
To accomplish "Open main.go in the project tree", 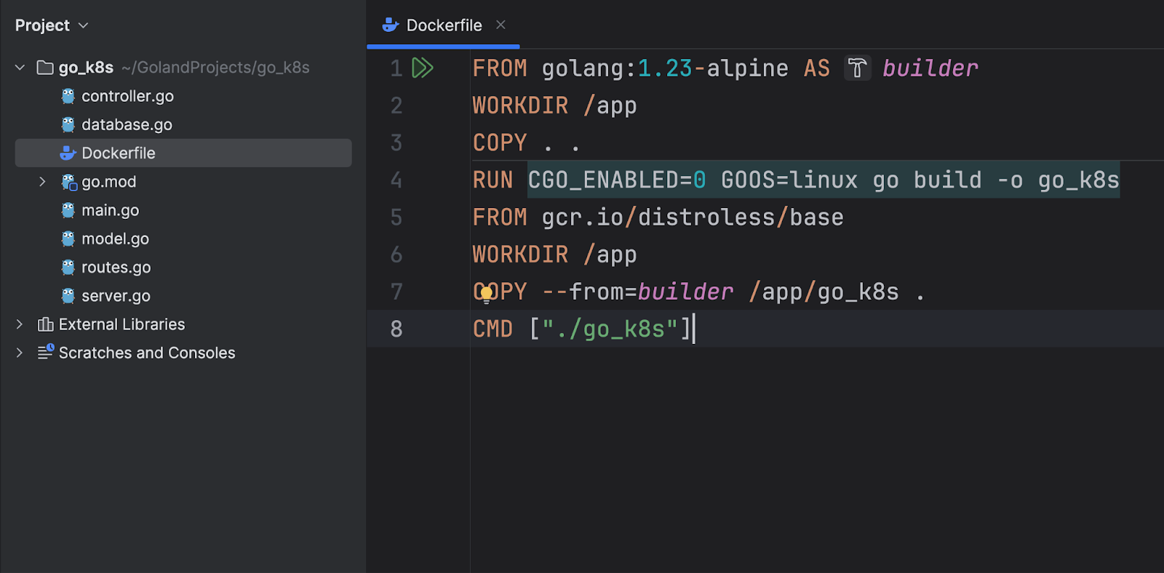I will point(110,210).
